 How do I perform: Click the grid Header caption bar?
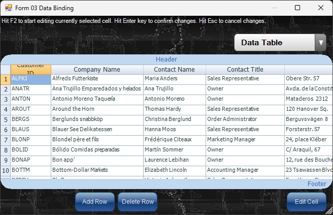[166, 59]
